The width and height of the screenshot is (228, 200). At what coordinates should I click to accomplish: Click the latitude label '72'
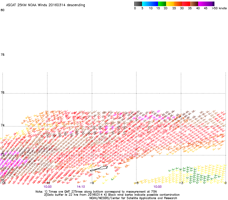2,154
